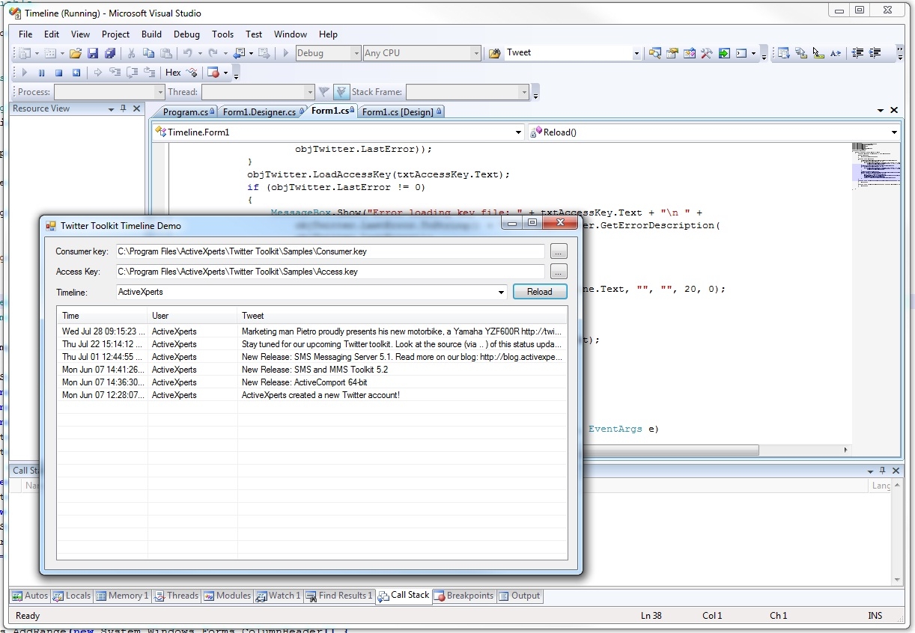Toggle the pin on Resource View panel
Viewport: 915px width, 633px height.
coord(124,108)
